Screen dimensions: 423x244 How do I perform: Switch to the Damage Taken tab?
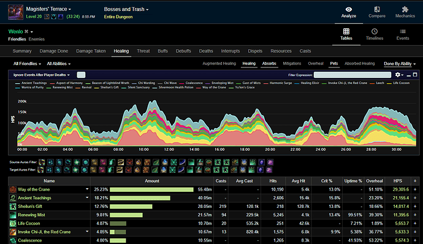(x=91, y=51)
